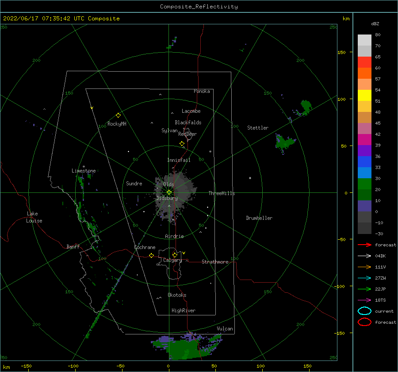
Task: Click the gray clutter echo around Olds
Action: coord(175,196)
